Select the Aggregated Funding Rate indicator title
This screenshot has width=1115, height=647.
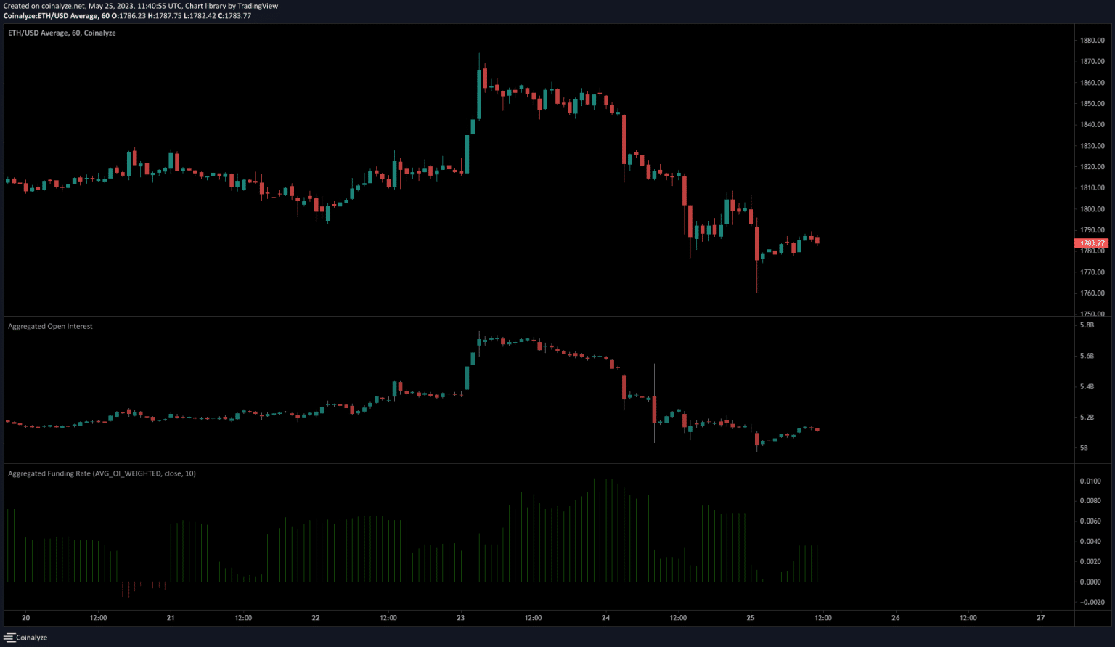click(x=102, y=473)
